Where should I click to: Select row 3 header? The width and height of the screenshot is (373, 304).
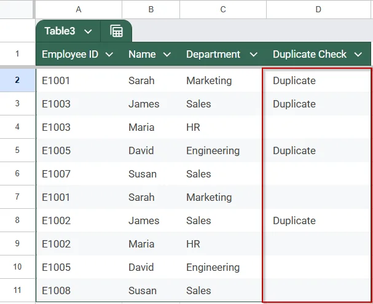17,104
